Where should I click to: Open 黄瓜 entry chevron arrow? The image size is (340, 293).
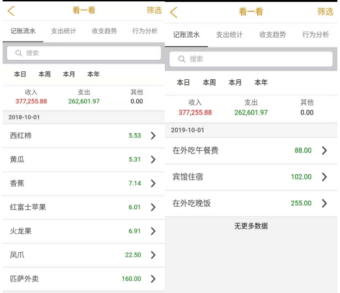pyautogui.click(x=153, y=160)
